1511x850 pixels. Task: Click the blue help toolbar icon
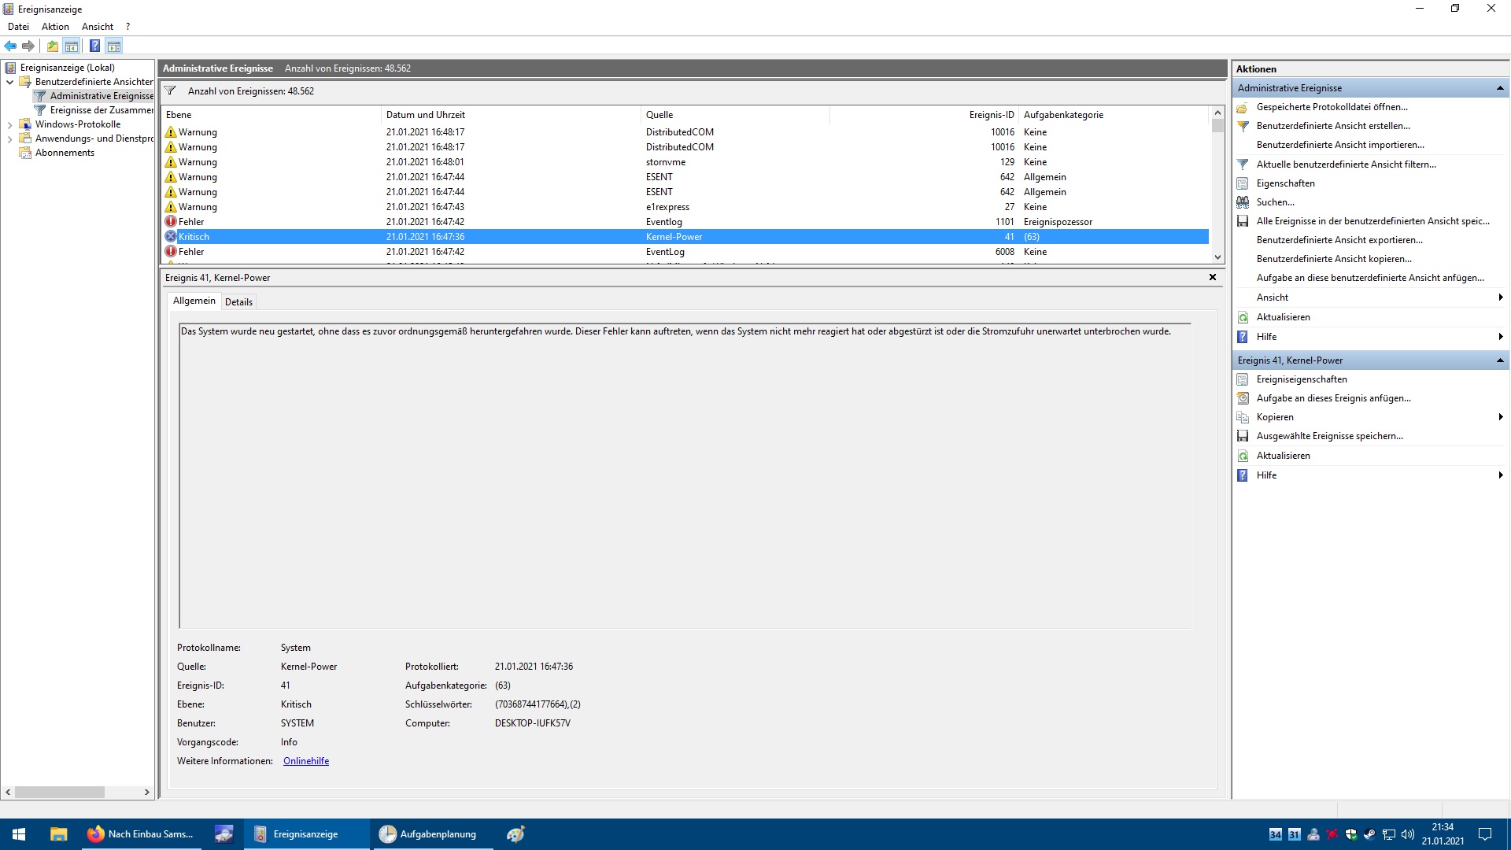[x=94, y=46]
